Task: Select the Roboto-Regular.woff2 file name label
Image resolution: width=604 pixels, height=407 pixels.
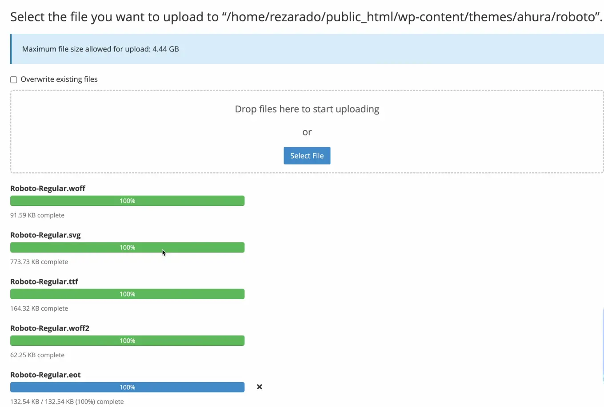Action: click(50, 328)
